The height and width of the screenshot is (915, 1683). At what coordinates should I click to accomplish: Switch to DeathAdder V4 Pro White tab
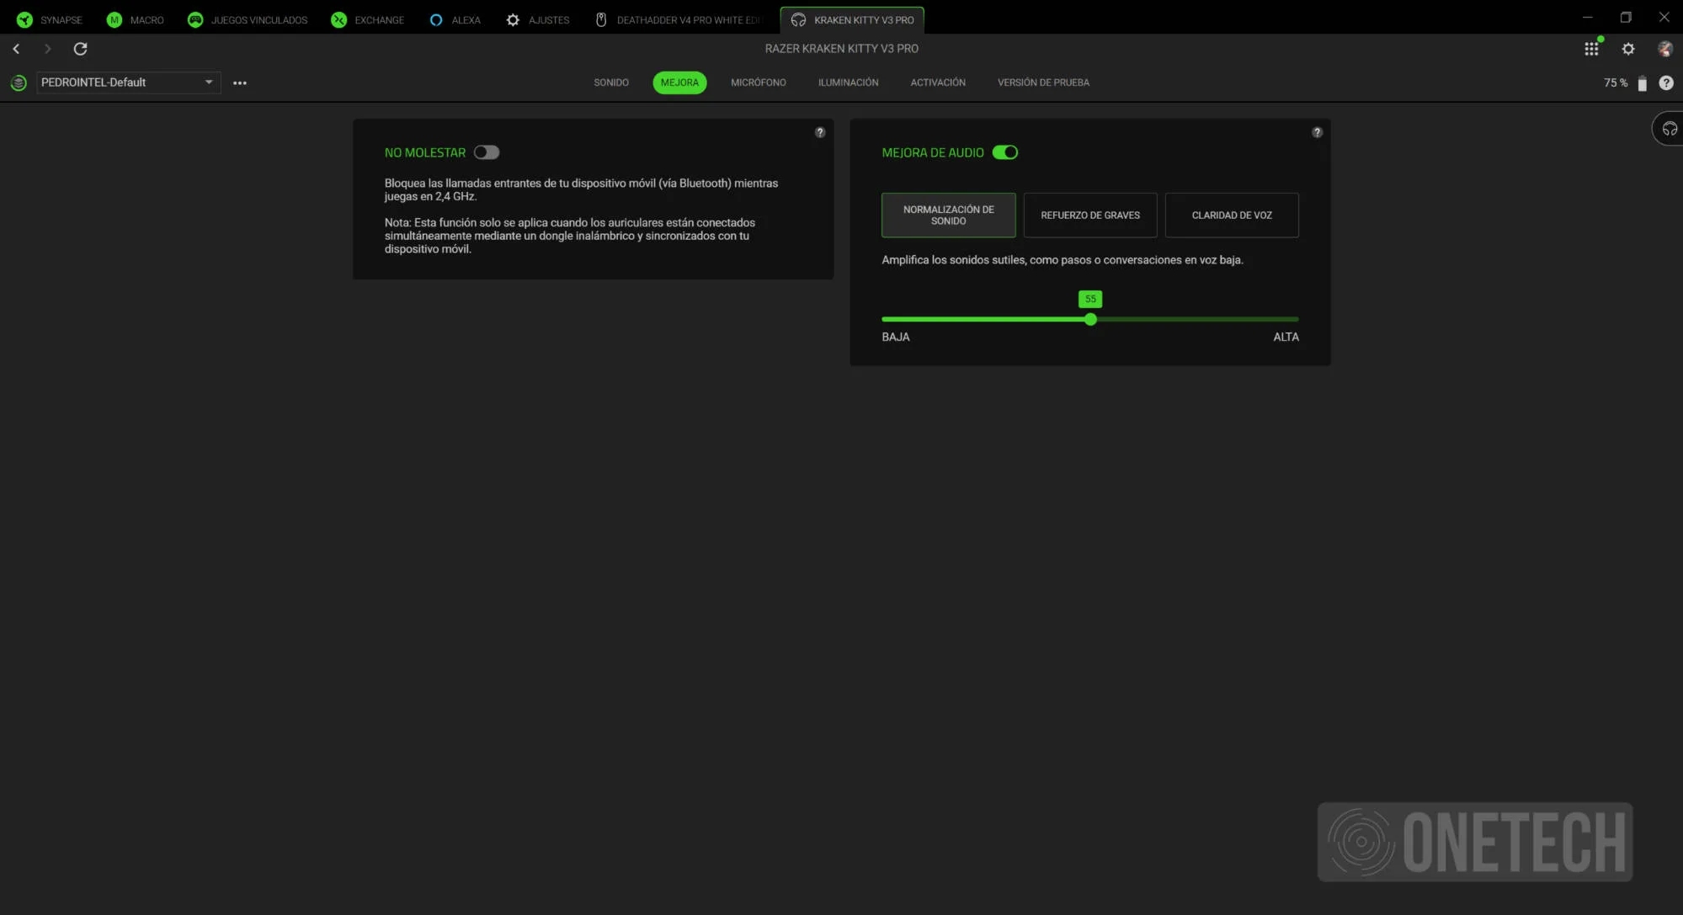[x=679, y=19]
